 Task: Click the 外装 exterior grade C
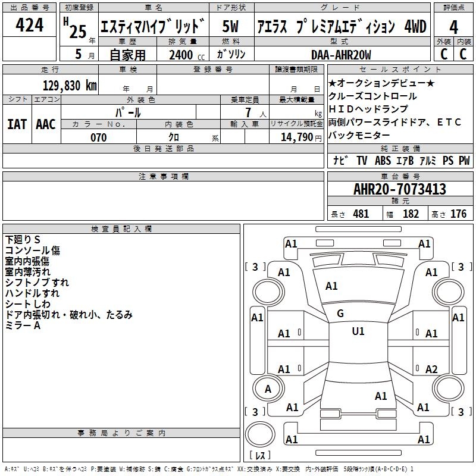pyautogui.click(x=444, y=54)
